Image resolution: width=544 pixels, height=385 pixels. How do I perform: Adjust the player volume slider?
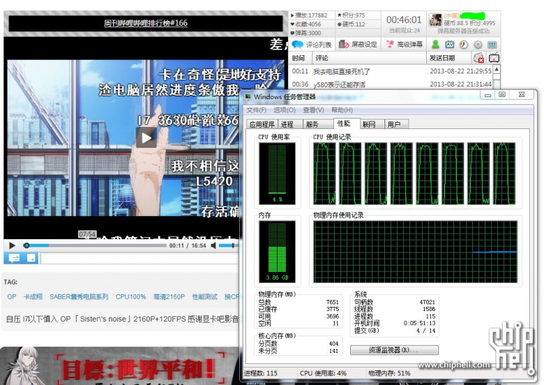(x=227, y=246)
